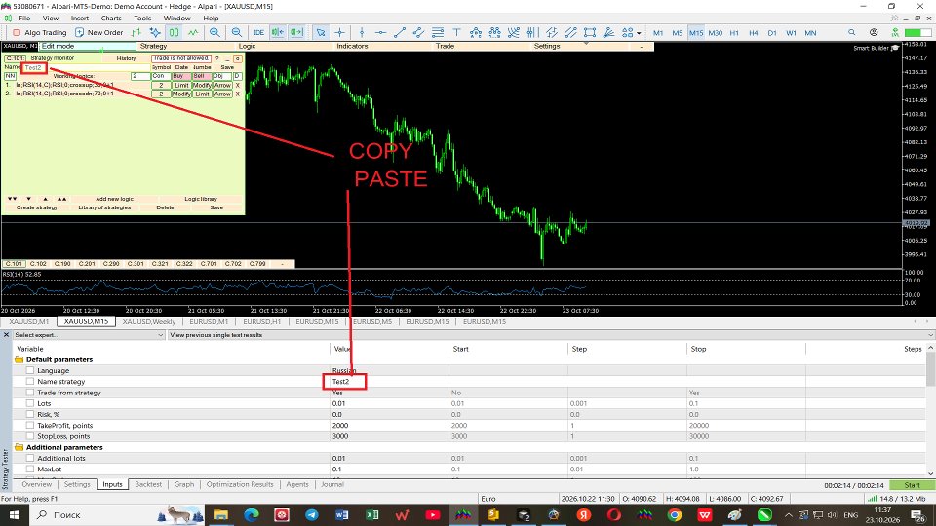Select the rectangle shape tool

tap(590, 33)
